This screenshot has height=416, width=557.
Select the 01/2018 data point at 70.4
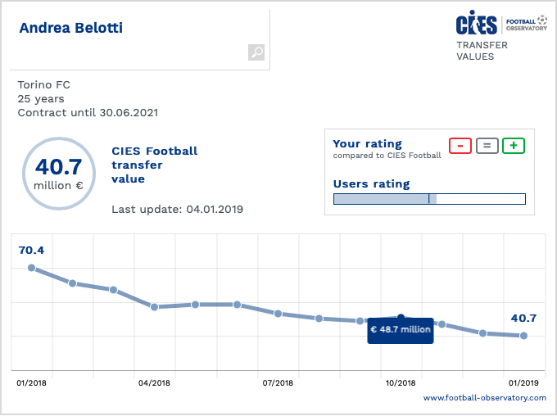(x=31, y=268)
